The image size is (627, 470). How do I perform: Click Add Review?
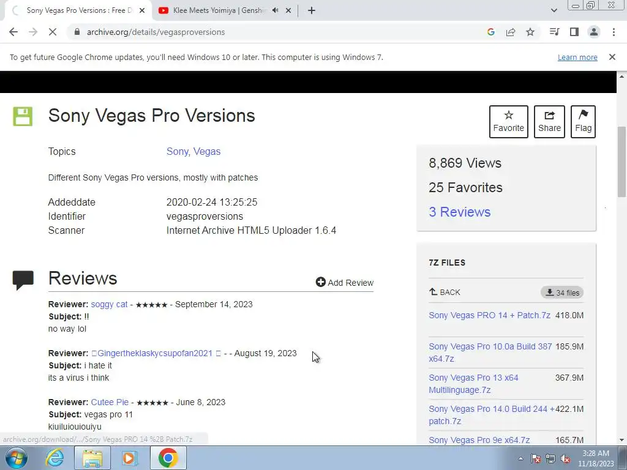(345, 283)
